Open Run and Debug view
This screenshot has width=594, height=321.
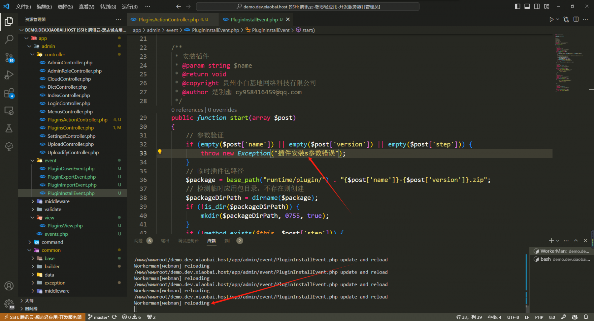[9, 75]
